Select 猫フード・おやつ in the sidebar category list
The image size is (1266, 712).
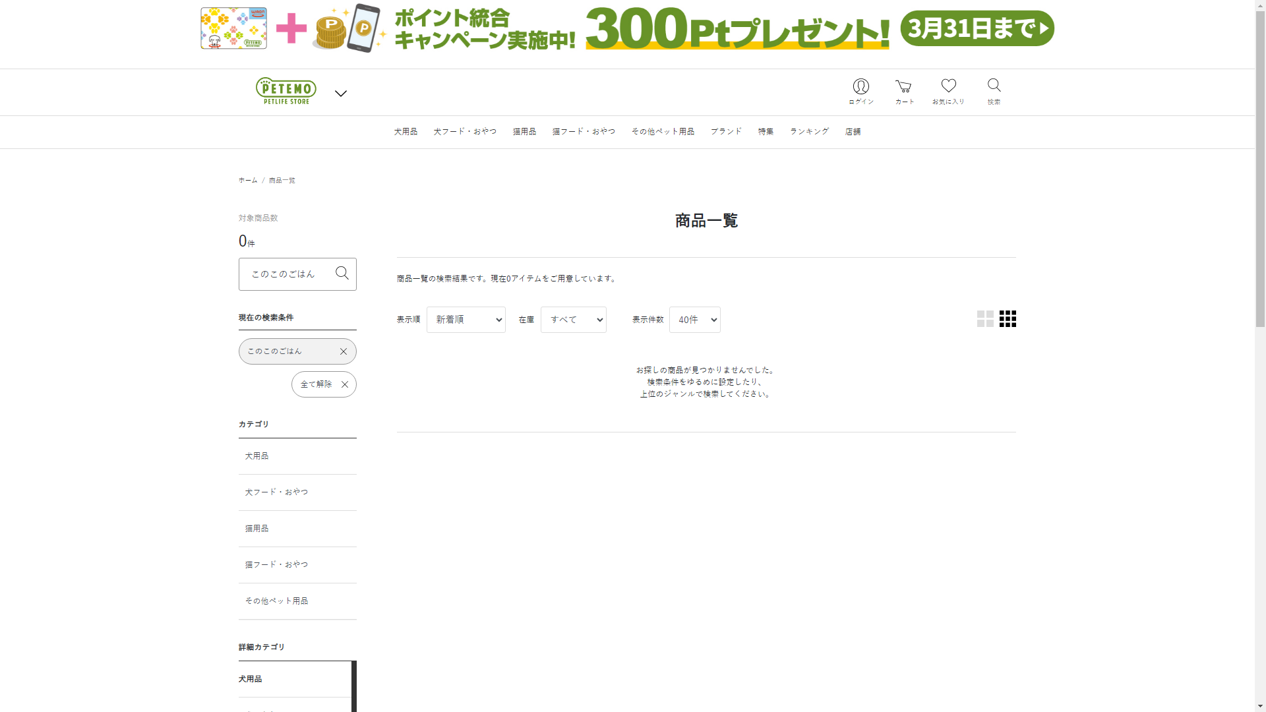[x=277, y=565]
